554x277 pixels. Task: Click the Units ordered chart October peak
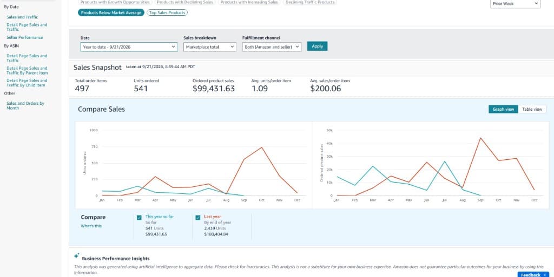pyautogui.click(x=261, y=147)
